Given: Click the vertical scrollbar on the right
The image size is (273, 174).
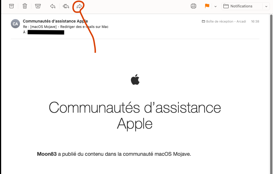Looking at the screenshot, I should [271, 94].
